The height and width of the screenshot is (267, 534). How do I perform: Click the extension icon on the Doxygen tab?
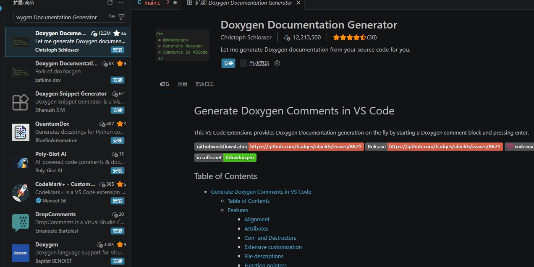[189, 3]
